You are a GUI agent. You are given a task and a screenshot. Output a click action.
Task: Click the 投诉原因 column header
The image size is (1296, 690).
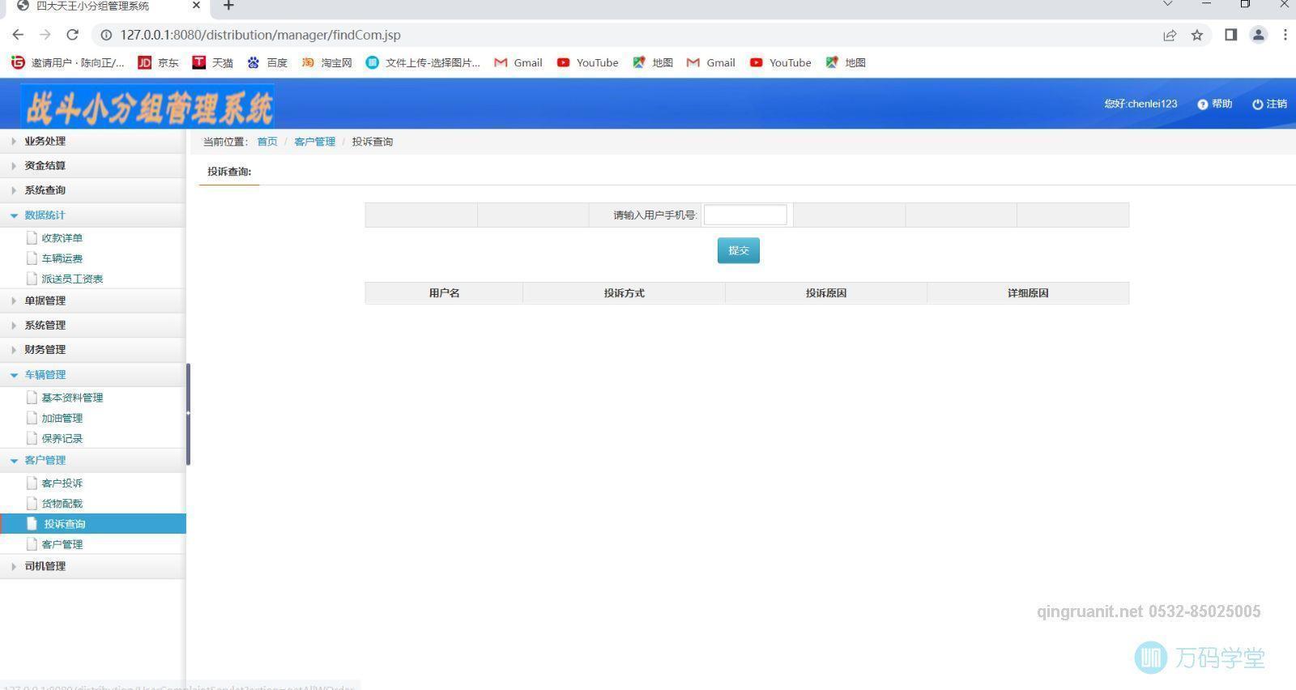tap(825, 293)
